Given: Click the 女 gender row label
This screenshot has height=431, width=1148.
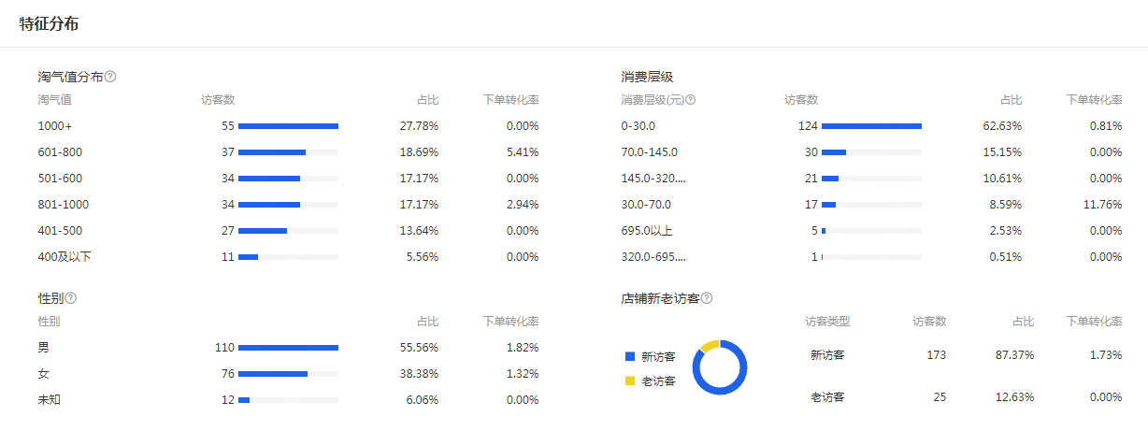Looking at the screenshot, I should tap(43, 373).
